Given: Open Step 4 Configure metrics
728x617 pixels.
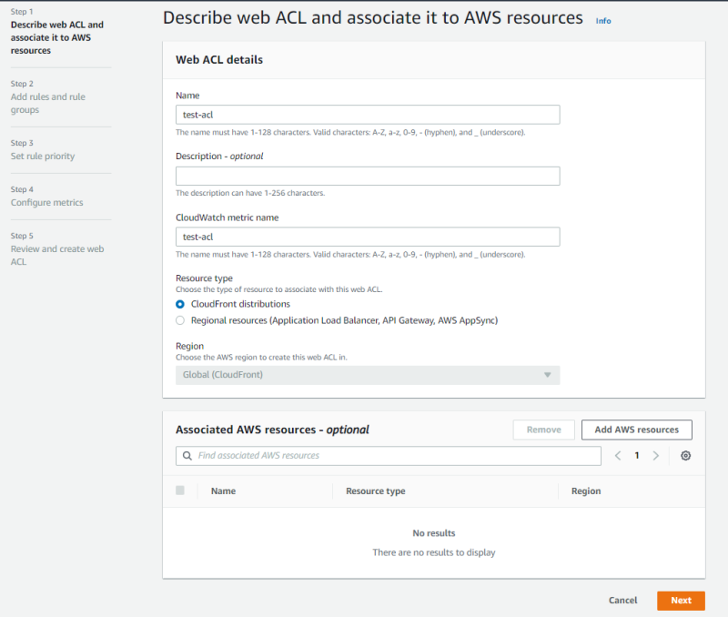Looking at the screenshot, I should [46, 203].
